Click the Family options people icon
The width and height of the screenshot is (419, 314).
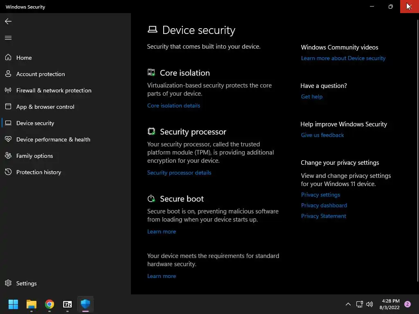(8, 155)
